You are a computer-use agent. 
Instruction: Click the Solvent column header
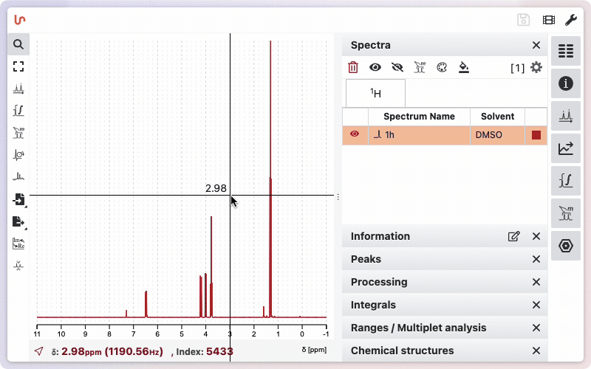click(x=497, y=117)
